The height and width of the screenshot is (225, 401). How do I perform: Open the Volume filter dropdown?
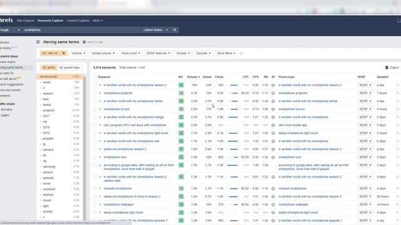point(78,53)
